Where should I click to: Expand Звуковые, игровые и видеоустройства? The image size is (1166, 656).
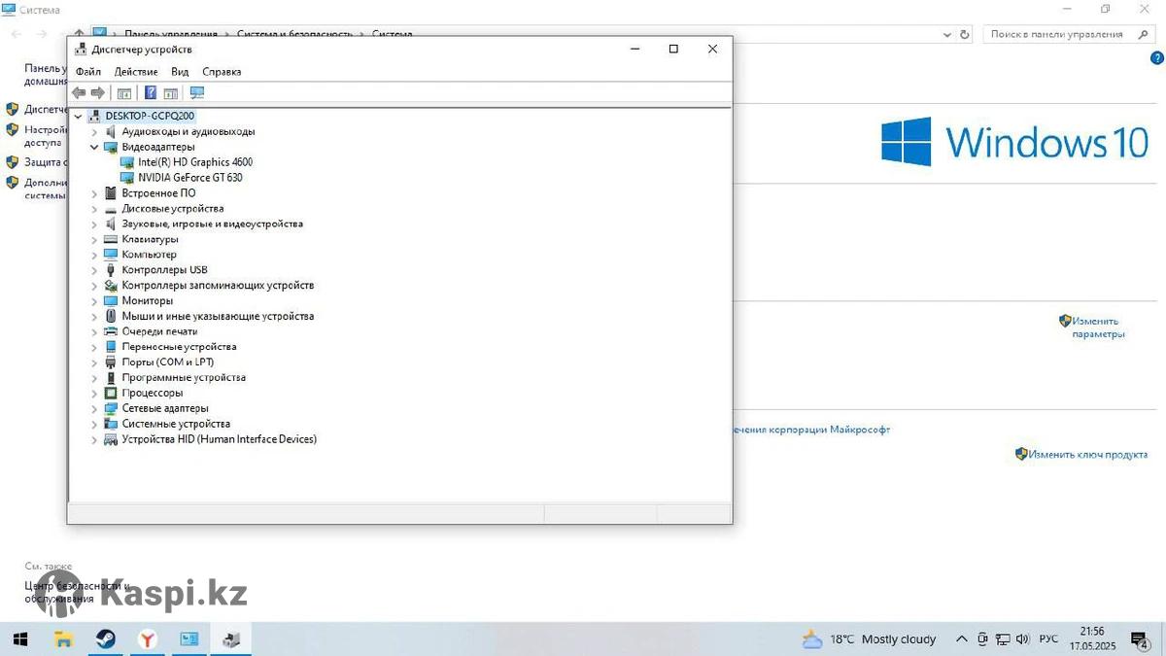click(x=95, y=224)
